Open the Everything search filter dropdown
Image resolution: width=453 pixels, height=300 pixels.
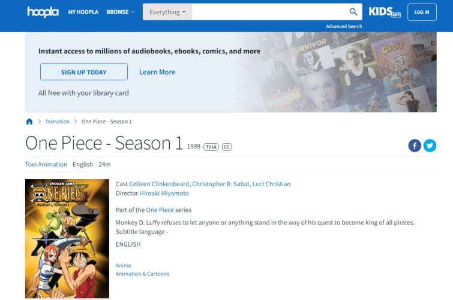tap(167, 12)
